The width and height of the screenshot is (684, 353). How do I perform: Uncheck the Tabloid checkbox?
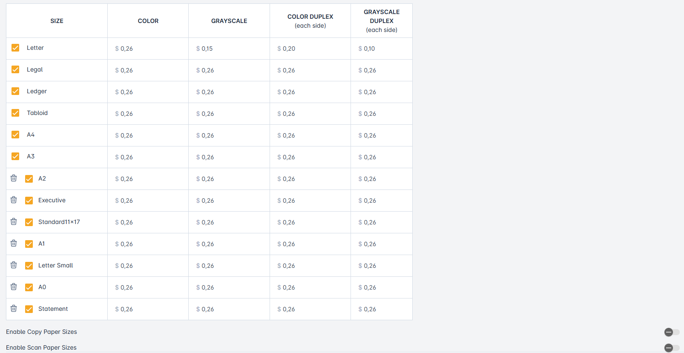[15, 113]
